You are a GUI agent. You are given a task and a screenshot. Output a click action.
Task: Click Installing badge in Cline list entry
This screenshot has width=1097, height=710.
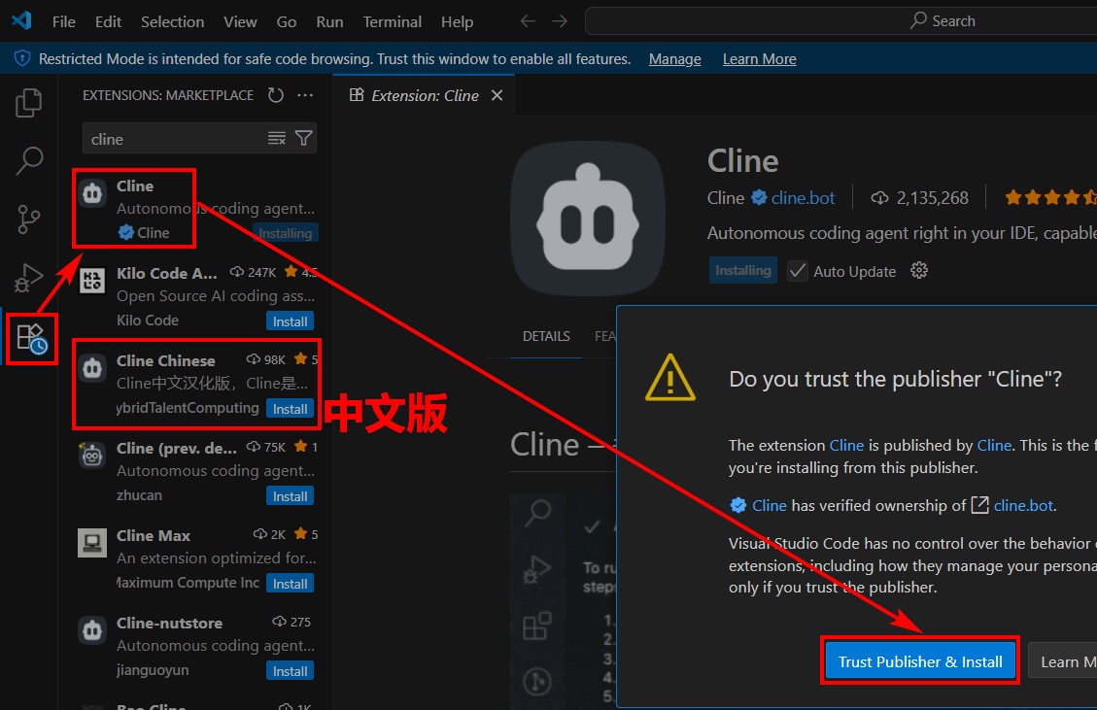[x=286, y=233]
